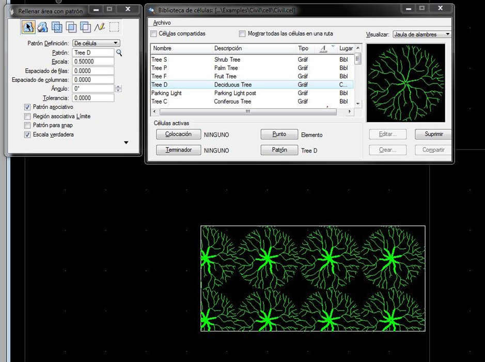Enable Patrón para snap checkbox

click(x=27, y=125)
